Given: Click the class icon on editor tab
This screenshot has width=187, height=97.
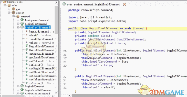Looking at the screenshot, I should (x=64, y=4).
